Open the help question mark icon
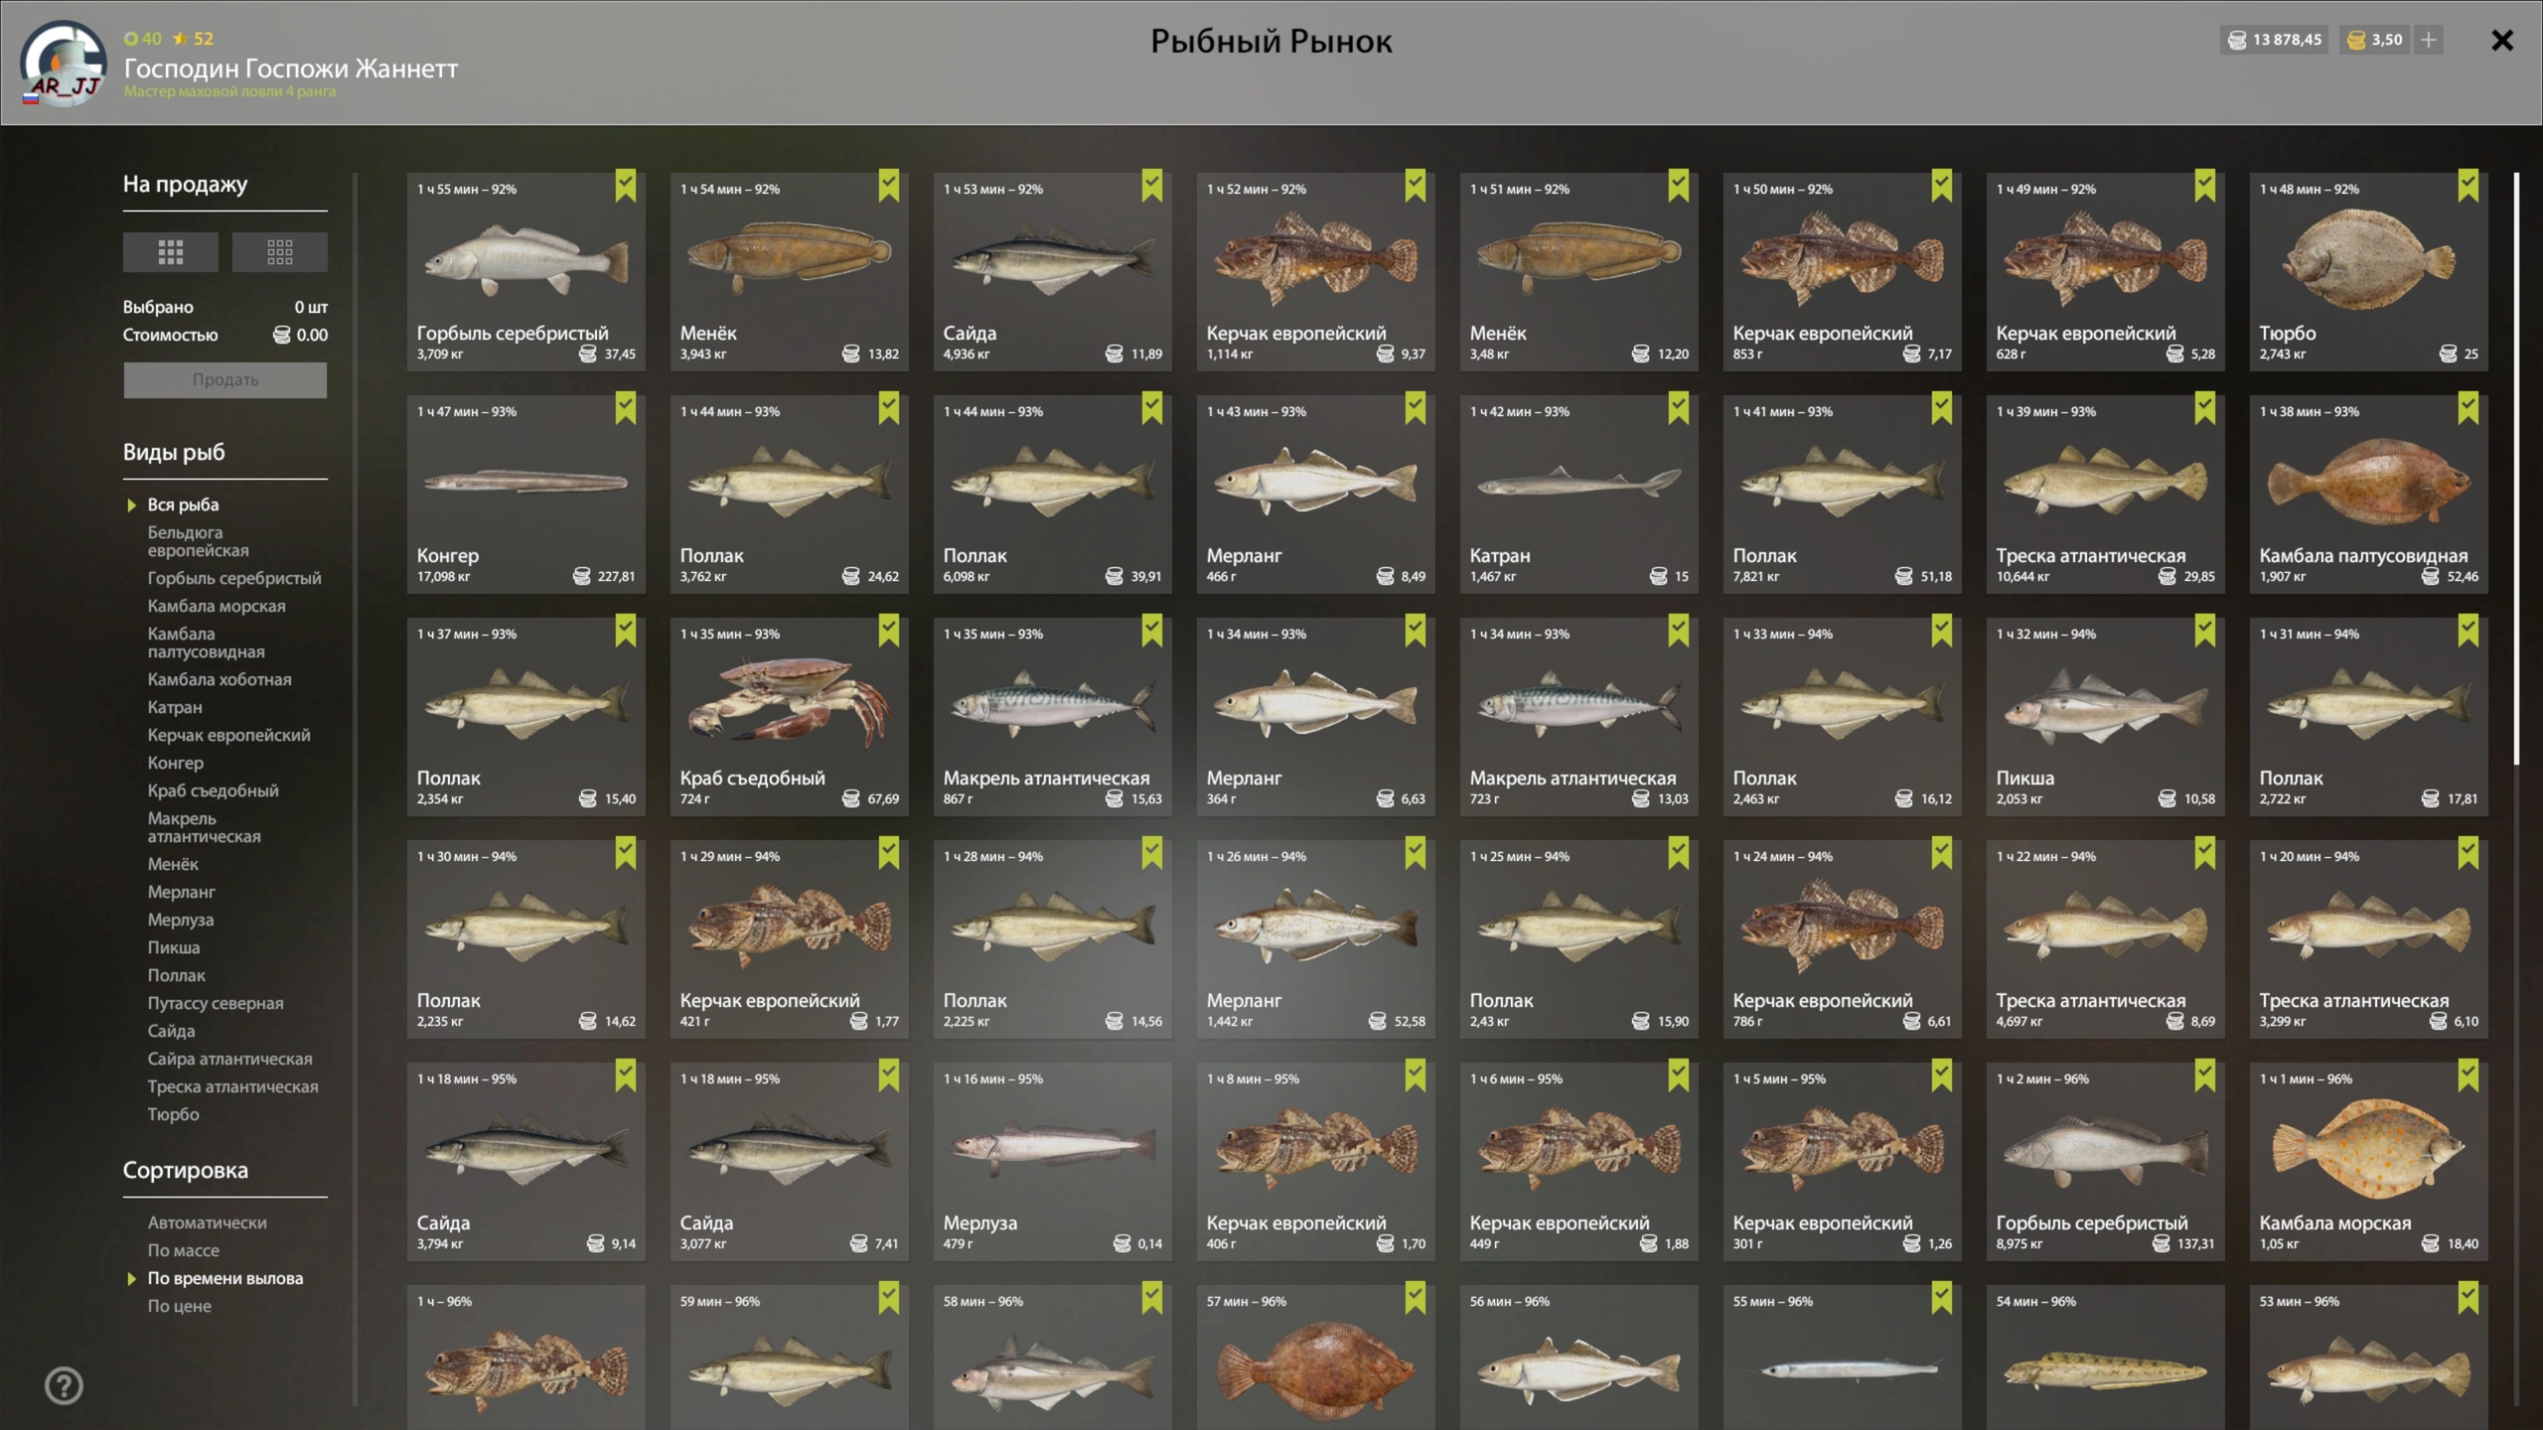This screenshot has width=2543, height=1430. click(x=64, y=1385)
